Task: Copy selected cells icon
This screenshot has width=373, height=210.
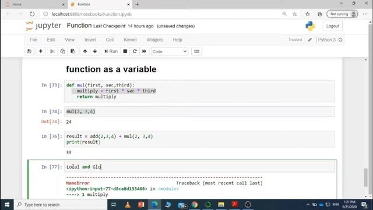Action: 62,51
